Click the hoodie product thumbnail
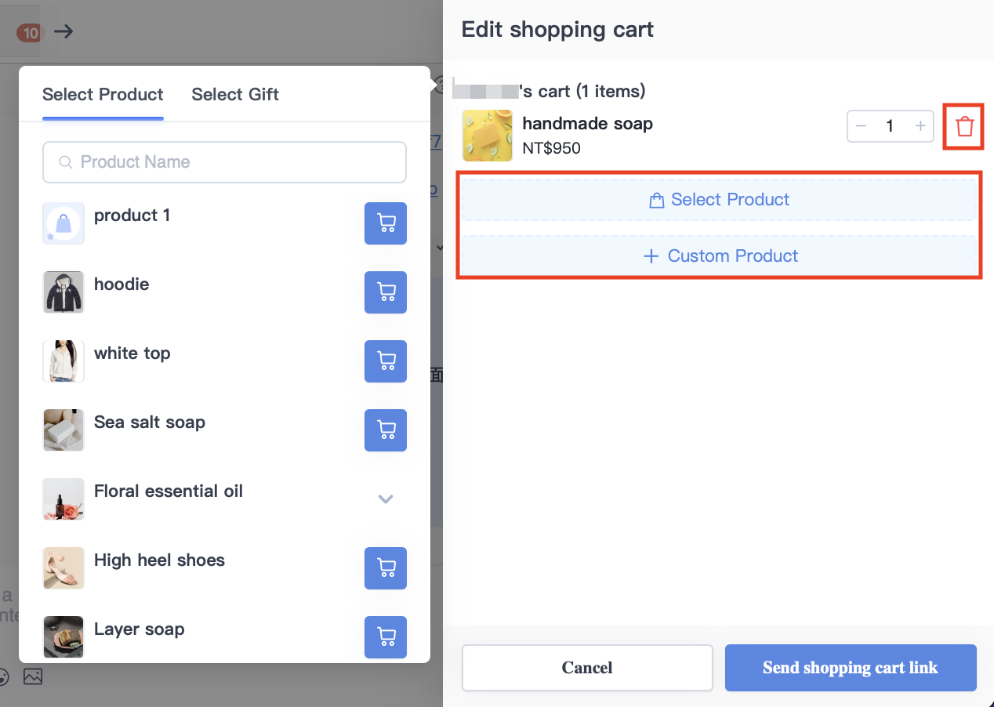 (x=63, y=292)
